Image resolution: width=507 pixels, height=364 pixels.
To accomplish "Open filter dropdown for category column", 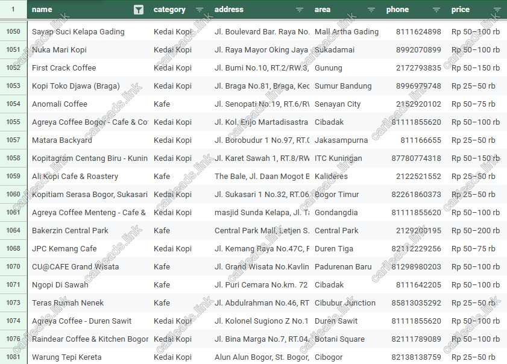I will (200, 10).
